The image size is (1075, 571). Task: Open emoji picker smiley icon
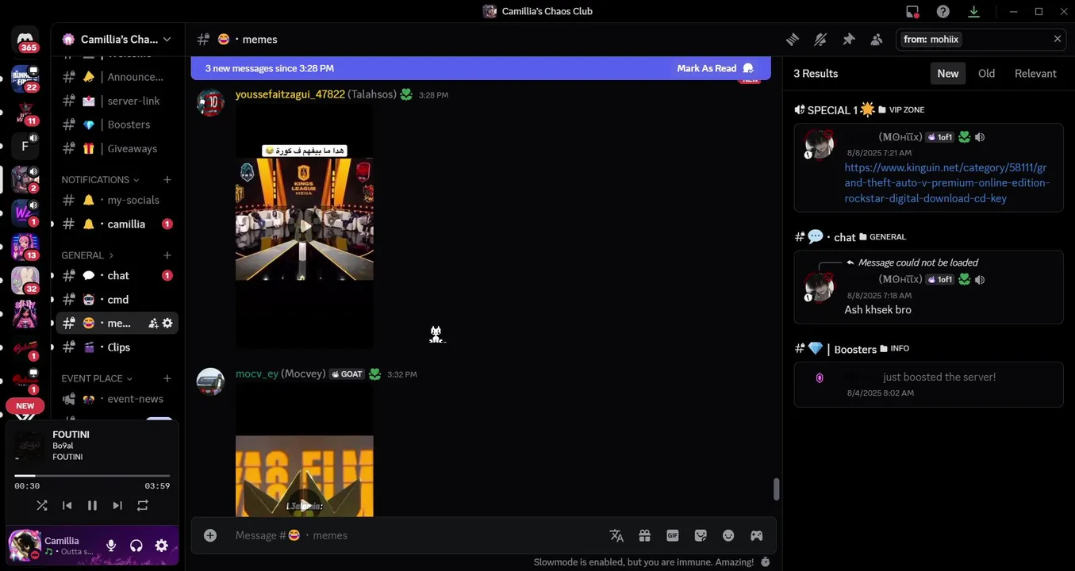(728, 535)
